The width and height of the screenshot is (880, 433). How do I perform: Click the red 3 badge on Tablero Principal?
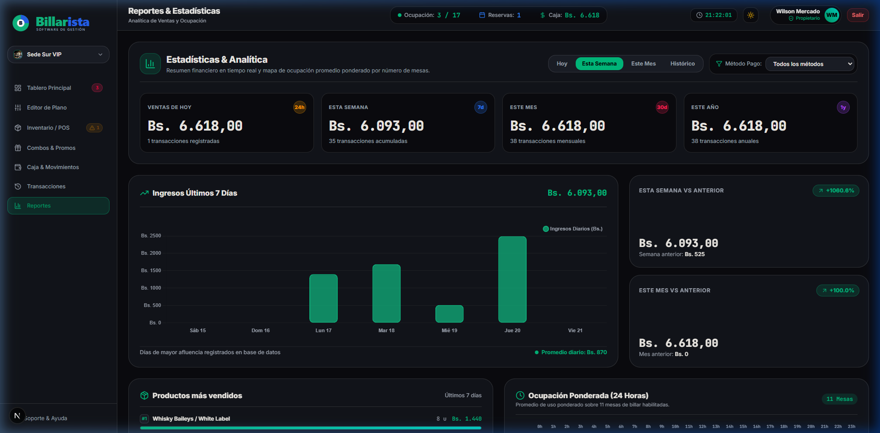[x=97, y=88]
